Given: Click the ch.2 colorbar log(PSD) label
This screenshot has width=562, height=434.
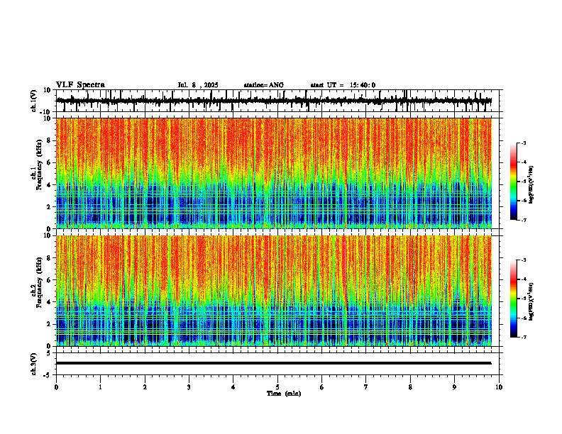Looking at the screenshot, I should [x=531, y=301].
